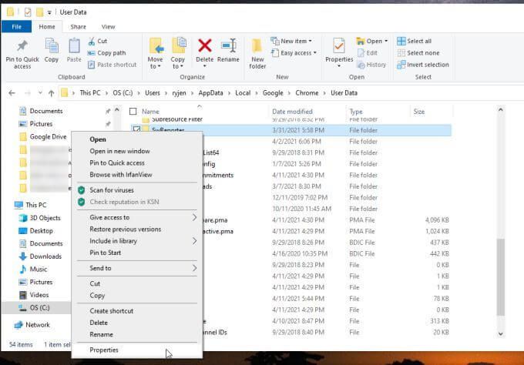Click the Cut scissors icon in ribbon

click(92, 41)
